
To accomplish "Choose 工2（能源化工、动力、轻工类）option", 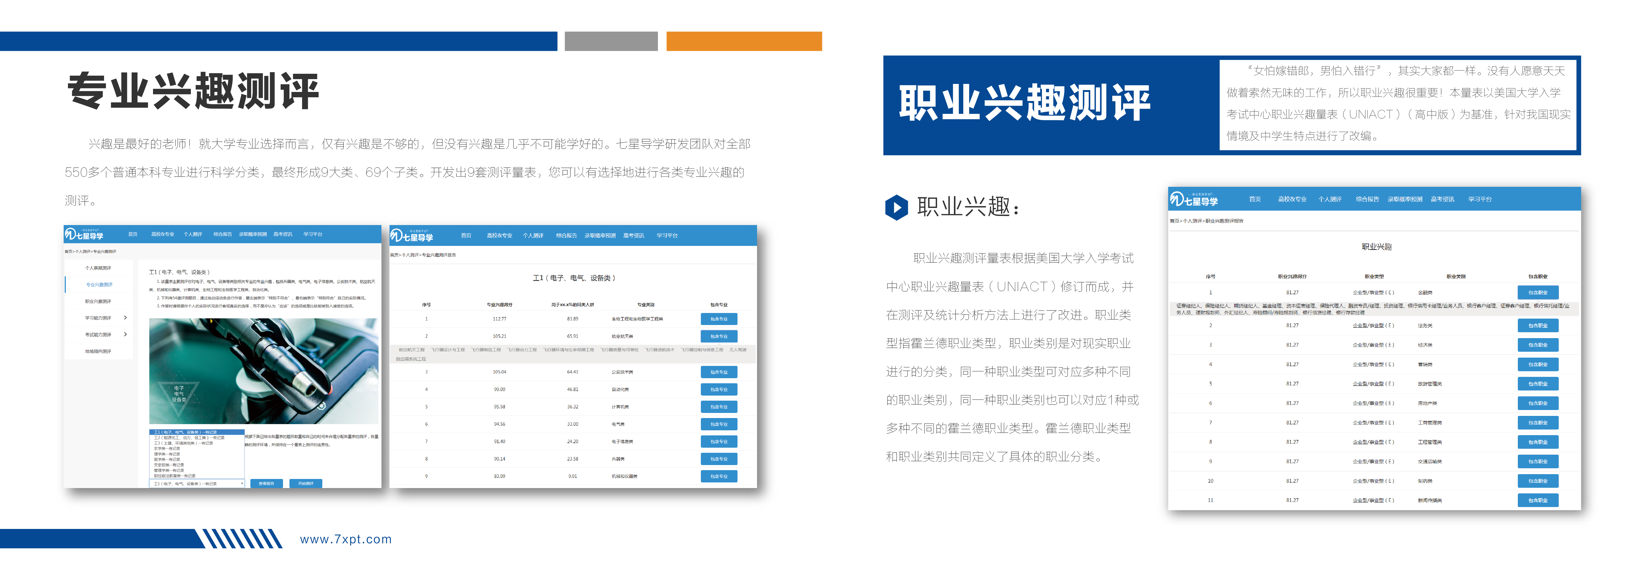I will [197, 438].
